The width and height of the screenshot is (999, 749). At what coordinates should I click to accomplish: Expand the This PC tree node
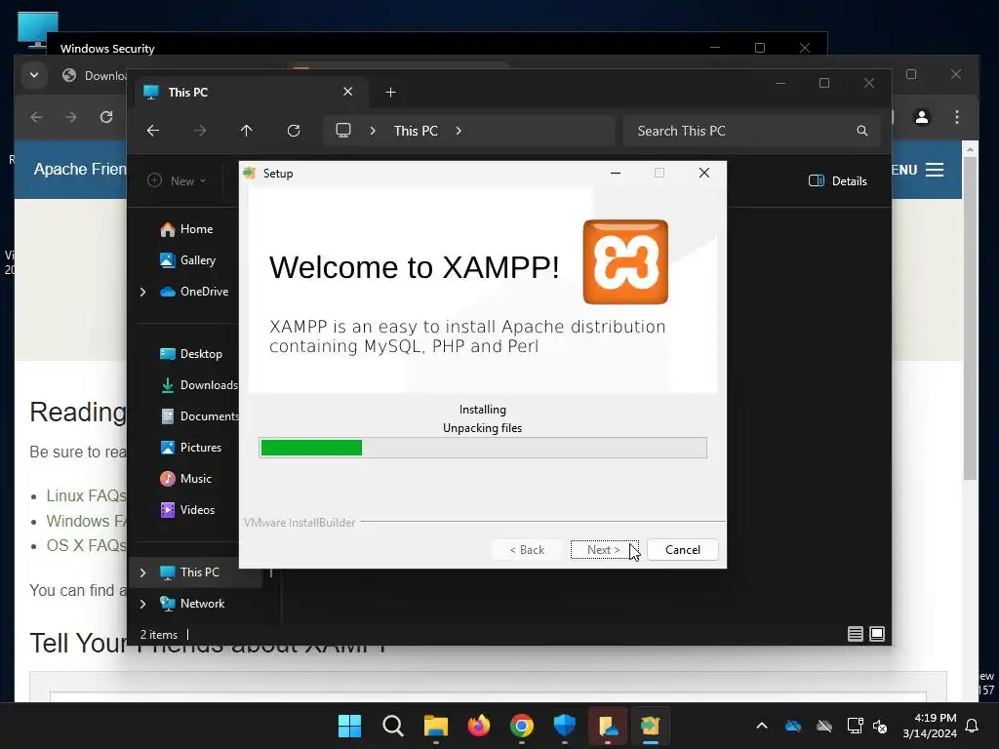[142, 572]
